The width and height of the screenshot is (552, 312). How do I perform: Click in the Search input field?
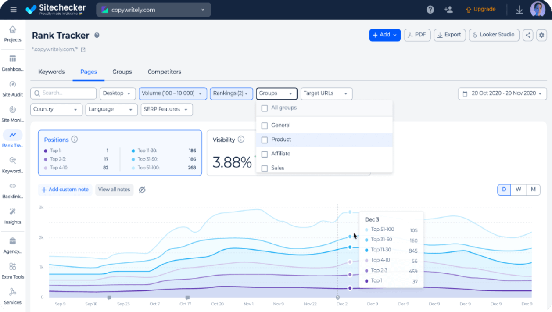click(63, 93)
